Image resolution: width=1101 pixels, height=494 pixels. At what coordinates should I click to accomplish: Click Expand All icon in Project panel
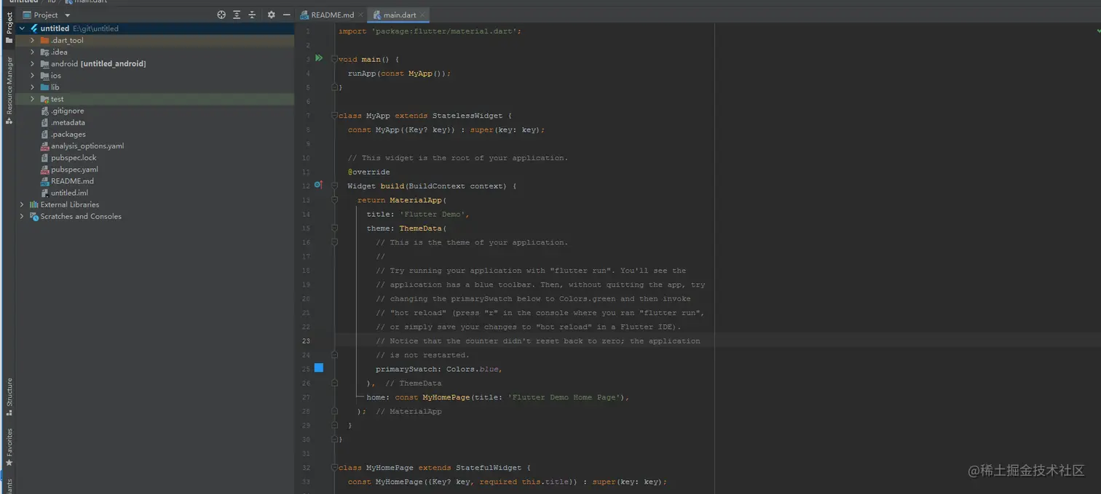click(237, 15)
